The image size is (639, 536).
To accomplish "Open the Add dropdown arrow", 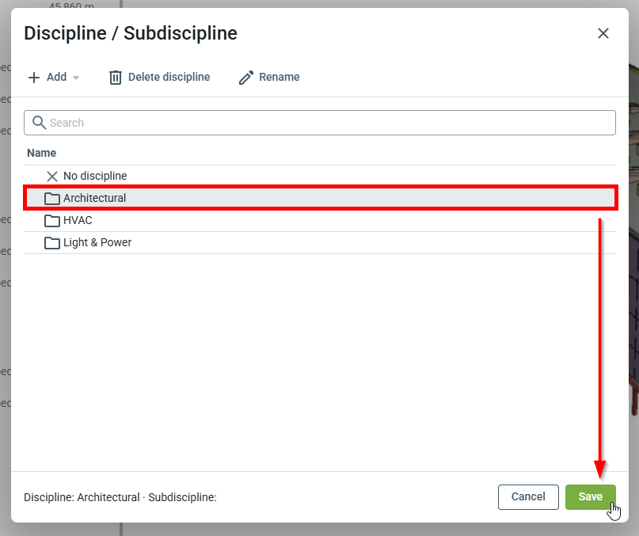I will pos(76,78).
